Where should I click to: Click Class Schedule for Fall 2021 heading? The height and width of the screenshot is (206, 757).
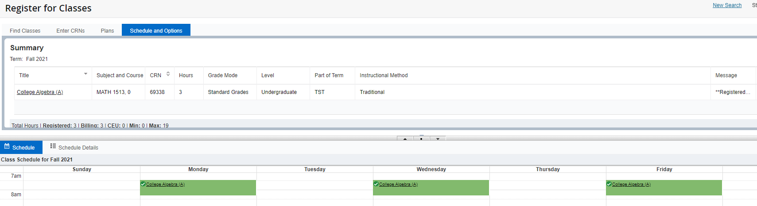pyautogui.click(x=37, y=160)
